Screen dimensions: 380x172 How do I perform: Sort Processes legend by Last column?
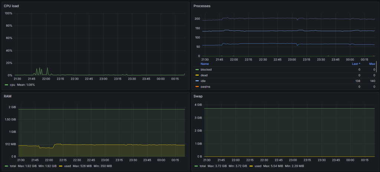pyautogui.click(x=356, y=64)
